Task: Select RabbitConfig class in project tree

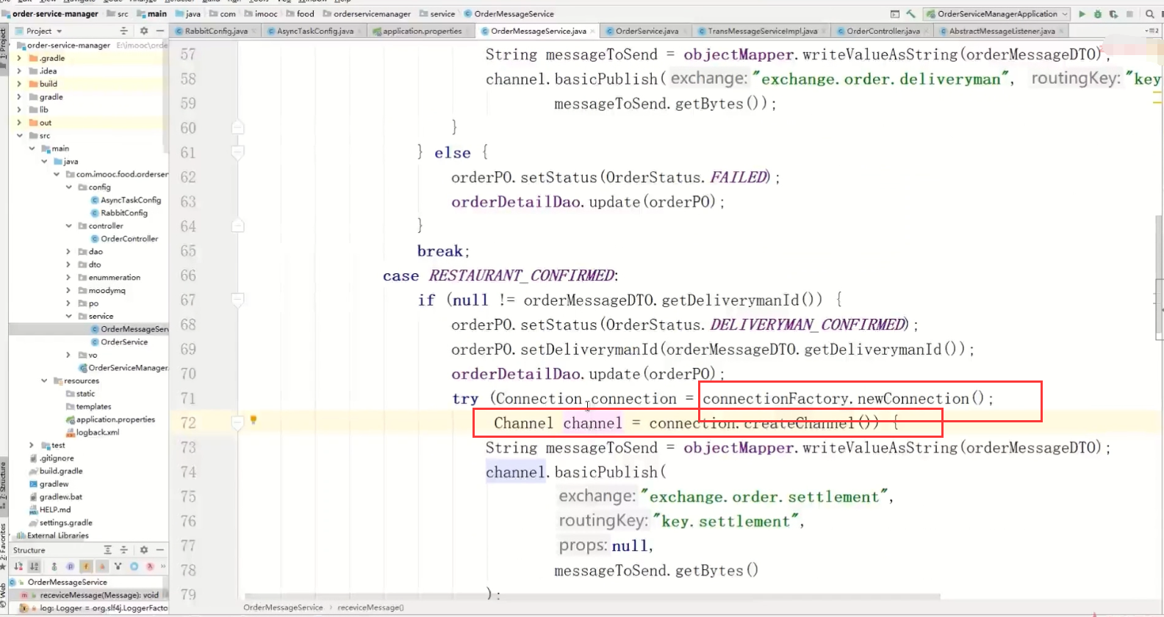Action: tap(124, 213)
